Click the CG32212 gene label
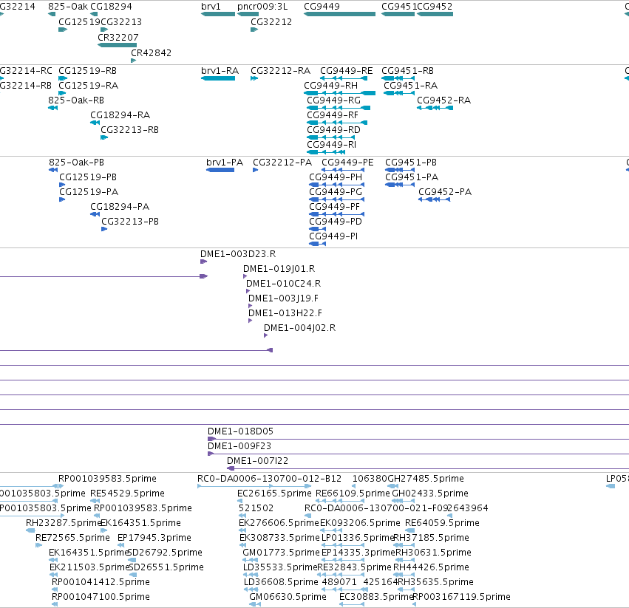 [271, 22]
